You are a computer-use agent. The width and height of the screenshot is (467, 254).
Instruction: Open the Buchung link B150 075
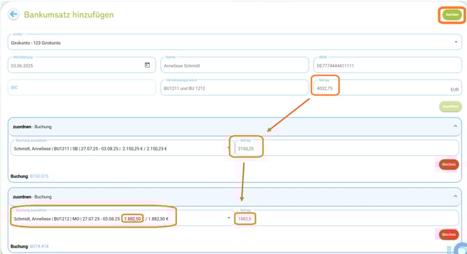pyautogui.click(x=39, y=176)
